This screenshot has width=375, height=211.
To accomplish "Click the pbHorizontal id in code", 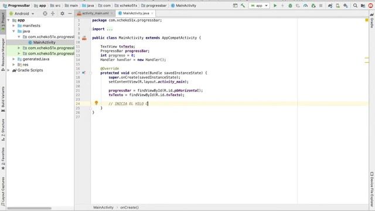I will click(186, 90).
